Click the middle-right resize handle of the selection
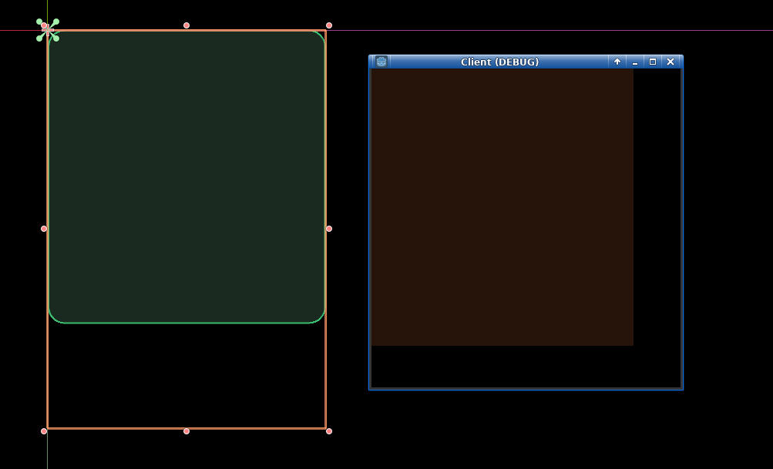This screenshot has height=469, width=773. 329,229
